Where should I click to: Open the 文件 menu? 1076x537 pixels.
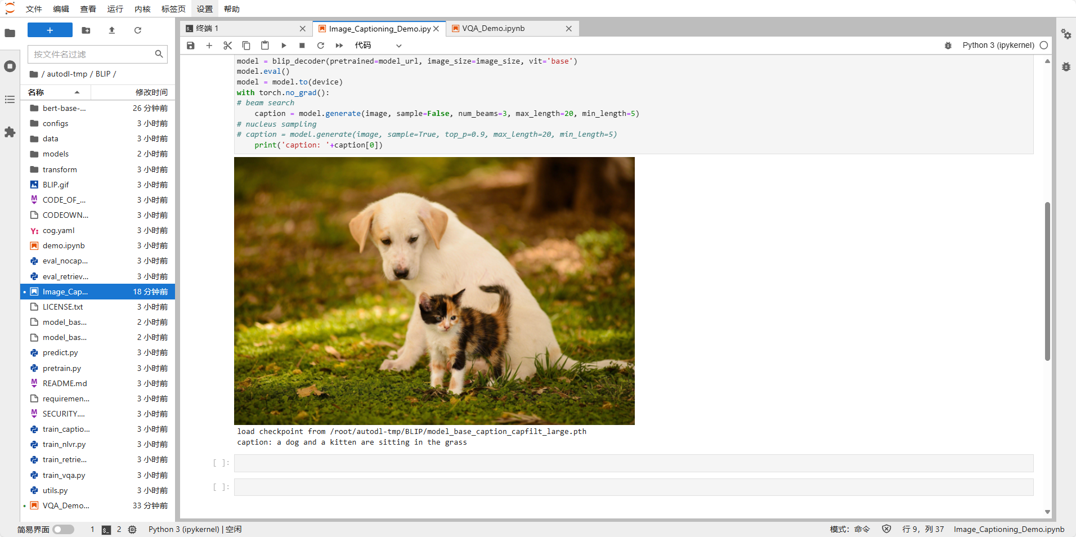[x=34, y=9]
